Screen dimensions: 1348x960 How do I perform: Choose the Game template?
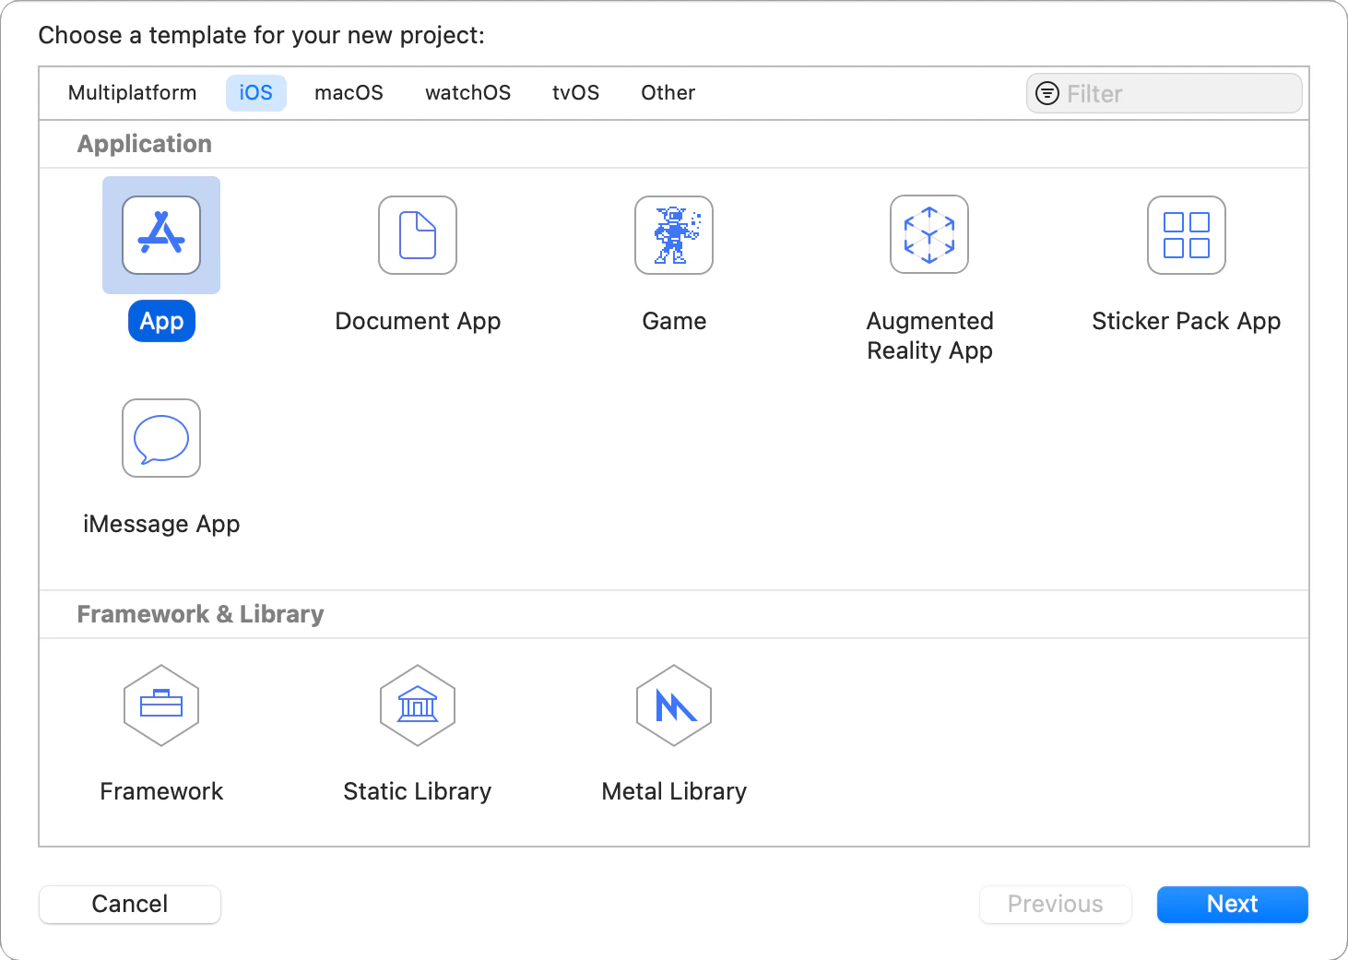[673, 235]
